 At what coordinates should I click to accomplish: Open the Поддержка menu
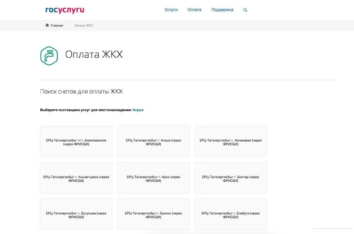tap(222, 10)
